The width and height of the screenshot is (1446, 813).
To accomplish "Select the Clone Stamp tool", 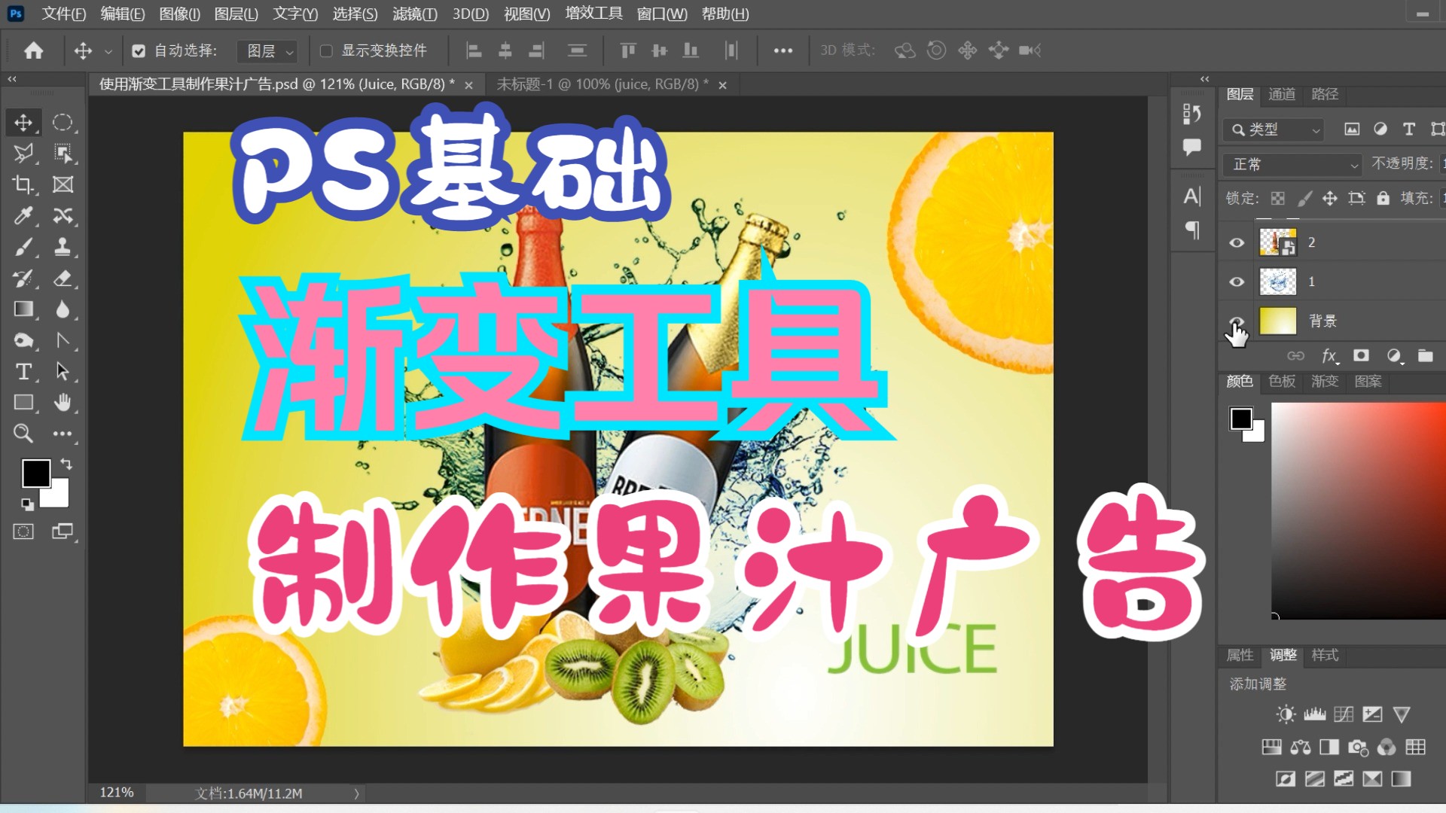I will 63,247.
